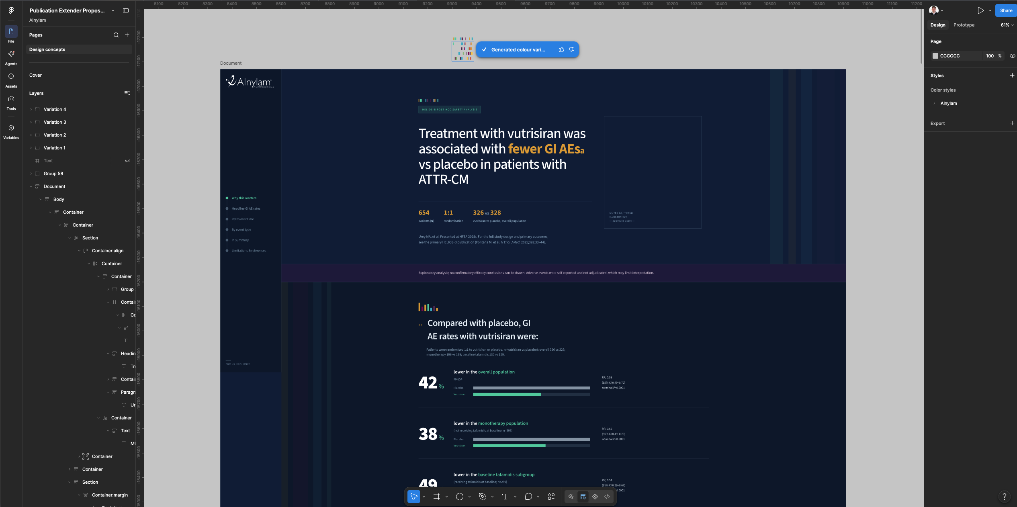The height and width of the screenshot is (507, 1017).
Task: Expand the Alnylam color styles
Action: [x=934, y=103]
